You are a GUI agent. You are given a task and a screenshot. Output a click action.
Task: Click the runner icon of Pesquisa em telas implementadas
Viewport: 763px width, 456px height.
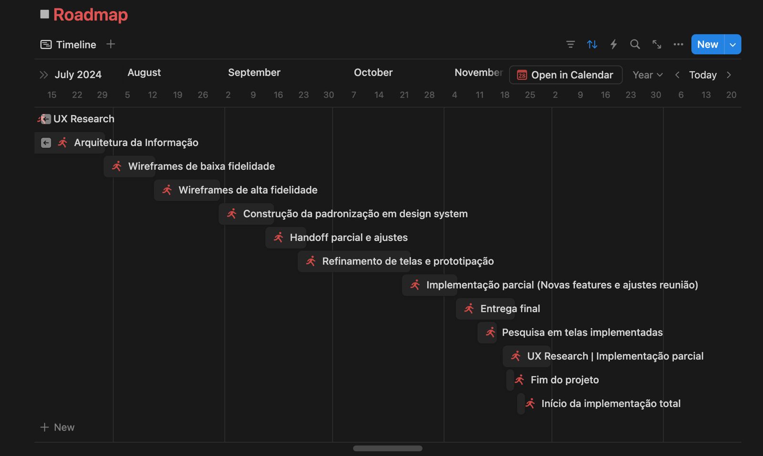pos(491,332)
